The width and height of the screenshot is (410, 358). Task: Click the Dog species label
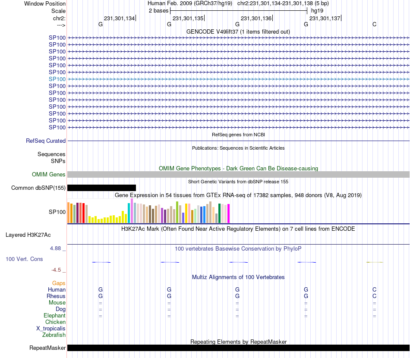point(60,309)
